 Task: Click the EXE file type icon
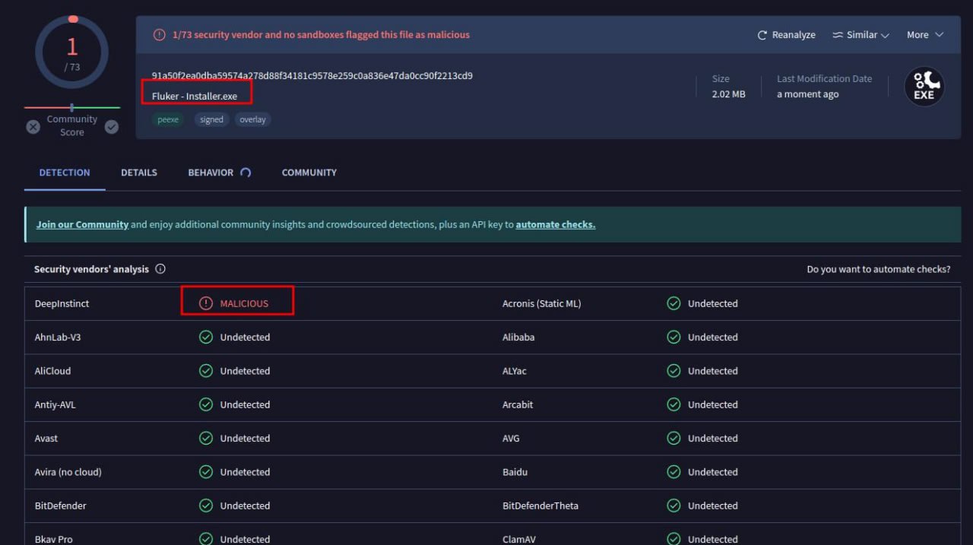click(x=924, y=87)
